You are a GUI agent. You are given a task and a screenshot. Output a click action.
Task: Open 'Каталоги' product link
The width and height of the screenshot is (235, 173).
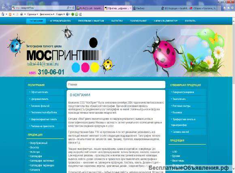35,170
